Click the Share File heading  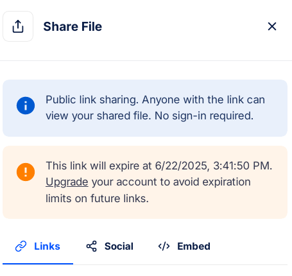[x=73, y=26]
